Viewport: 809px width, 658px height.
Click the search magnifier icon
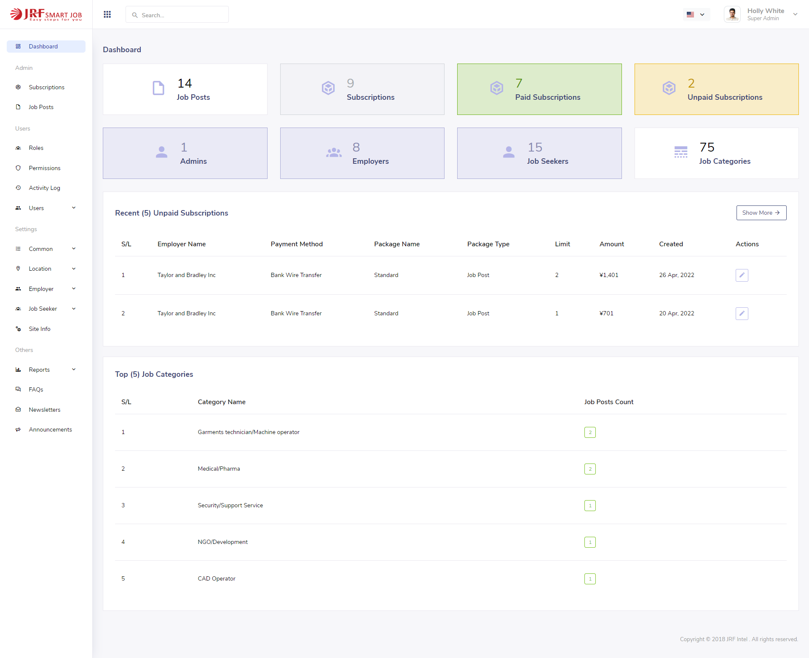pyautogui.click(x=135, y=15)
